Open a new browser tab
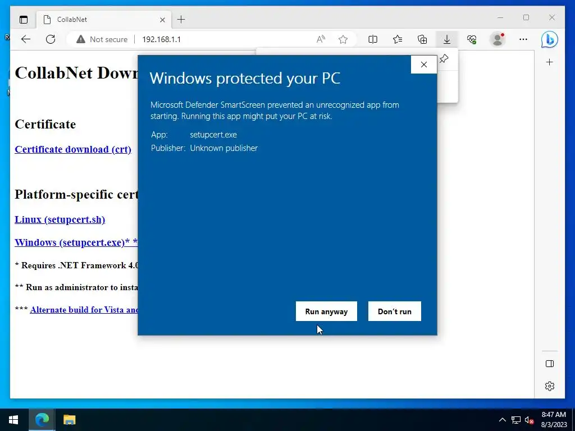 (181, 20)
